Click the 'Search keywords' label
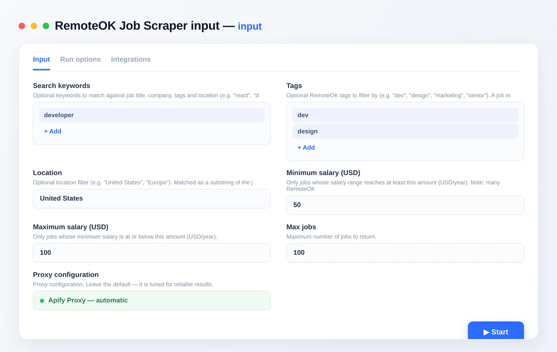This screenshot has width=557, height=352. pos(62,86)
